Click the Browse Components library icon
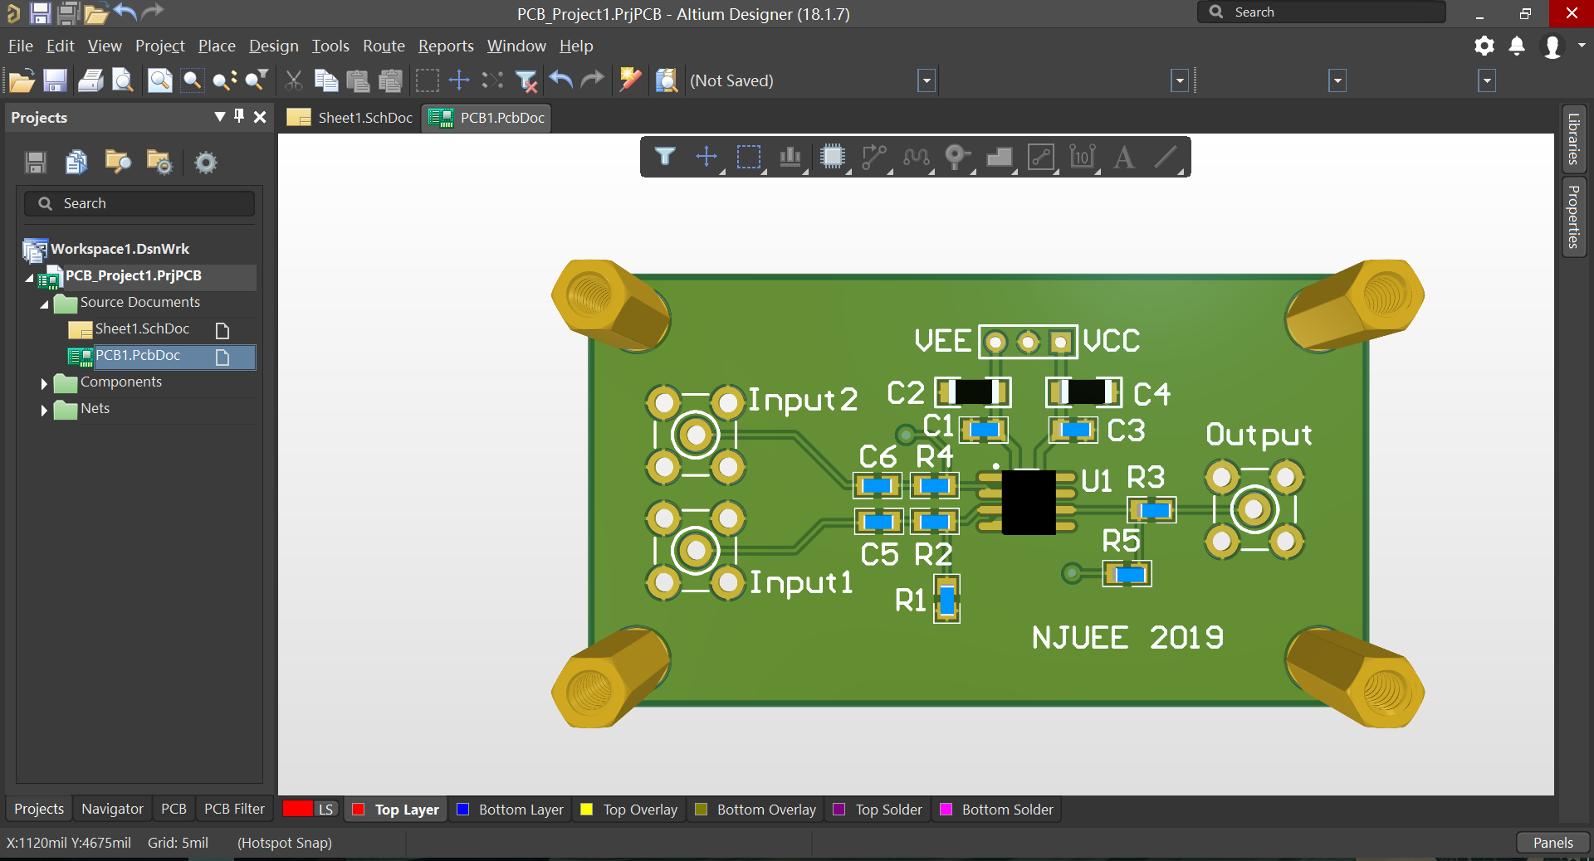Screen dimensions: 1594x861 pos(667,80)
